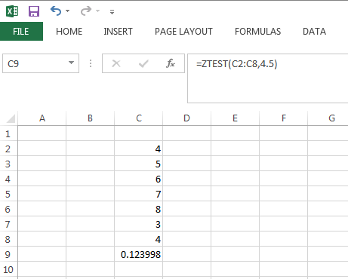
Task: Switch to the FORMULAS tab
Action: click(x=257, y=32)
